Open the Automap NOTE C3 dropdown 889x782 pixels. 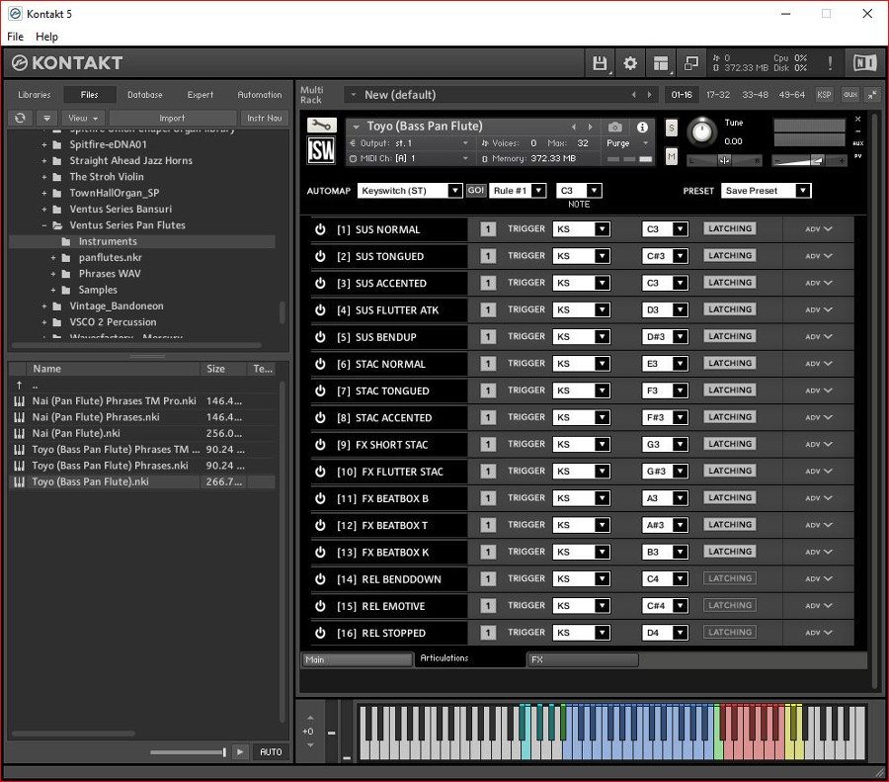[x=578, y=191]
